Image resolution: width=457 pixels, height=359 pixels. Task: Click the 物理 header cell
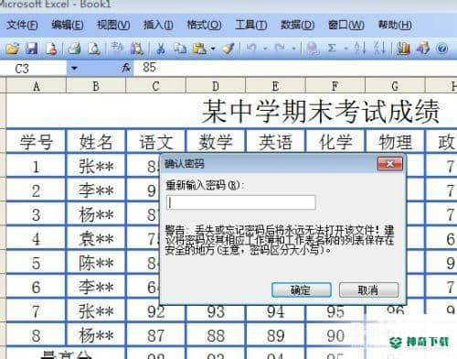395,142
